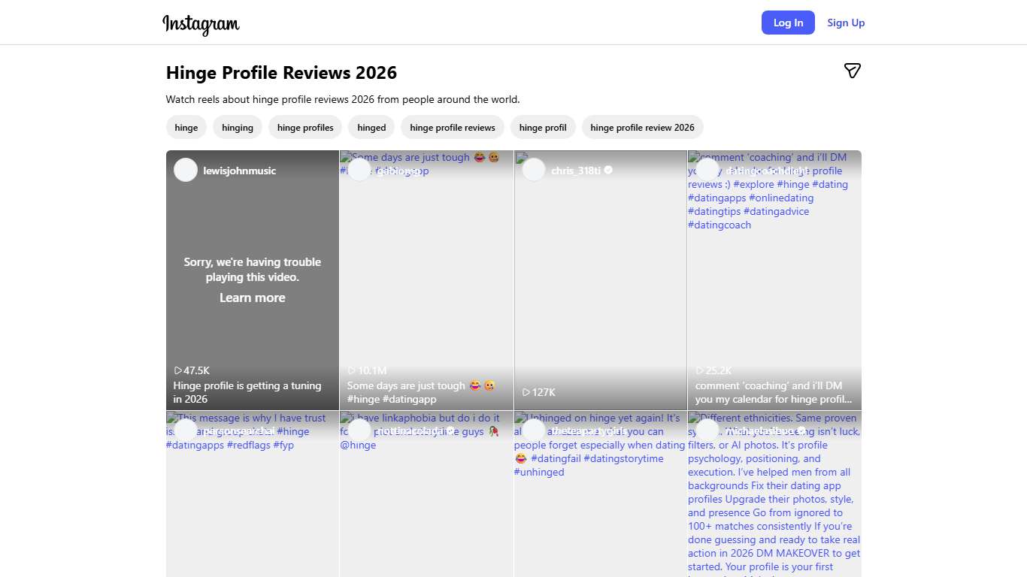Click the play count icon showing 47.5K

pos(179,370)
